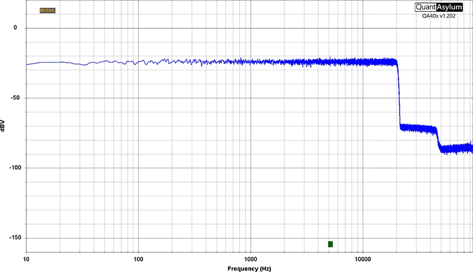Click the QA40x v1.202 version text
Image resolution: width=473 pixels, height=272 pixels.
pyautogui.click(x=439, y=16)
